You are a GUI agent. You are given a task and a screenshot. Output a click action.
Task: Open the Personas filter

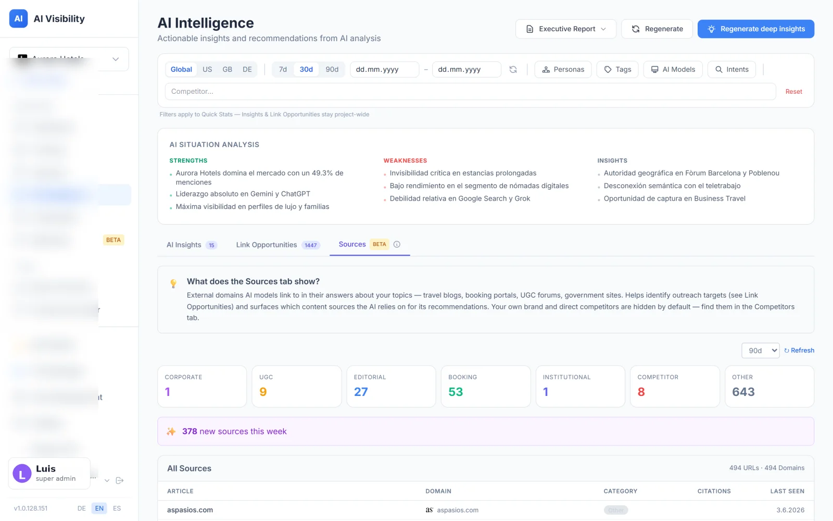(x=563, y=69)
